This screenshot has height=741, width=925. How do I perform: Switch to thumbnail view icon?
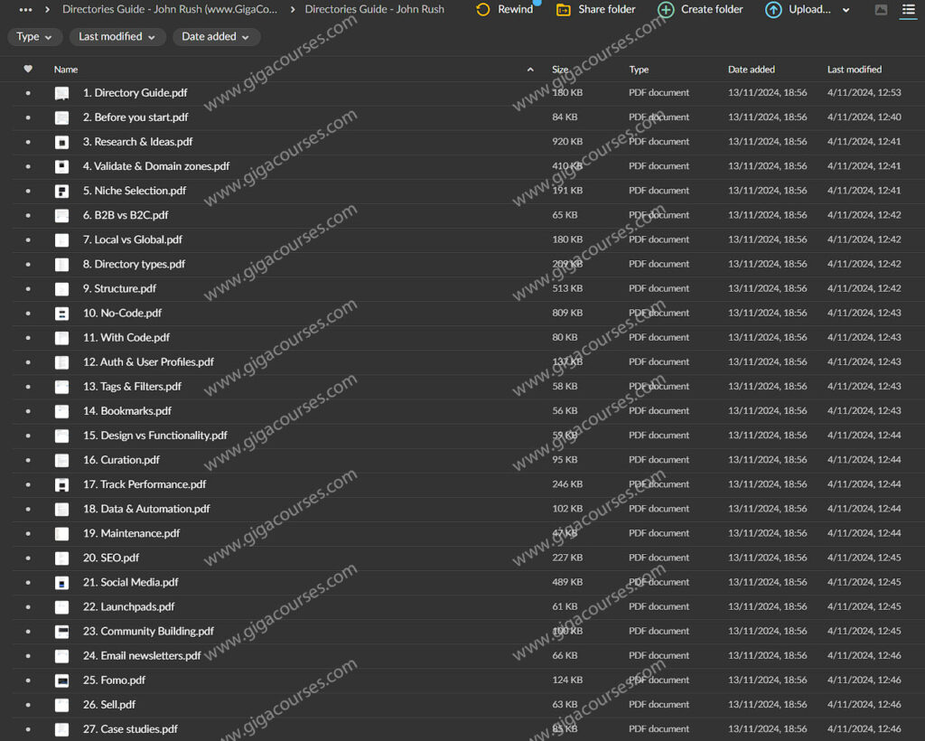(881, 10)
